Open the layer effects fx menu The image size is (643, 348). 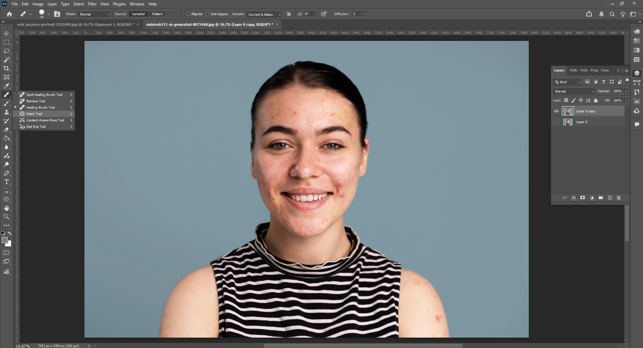tap(574, 198)
